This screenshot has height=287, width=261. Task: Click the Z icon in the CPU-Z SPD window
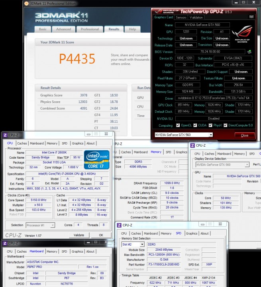[119, 225]
